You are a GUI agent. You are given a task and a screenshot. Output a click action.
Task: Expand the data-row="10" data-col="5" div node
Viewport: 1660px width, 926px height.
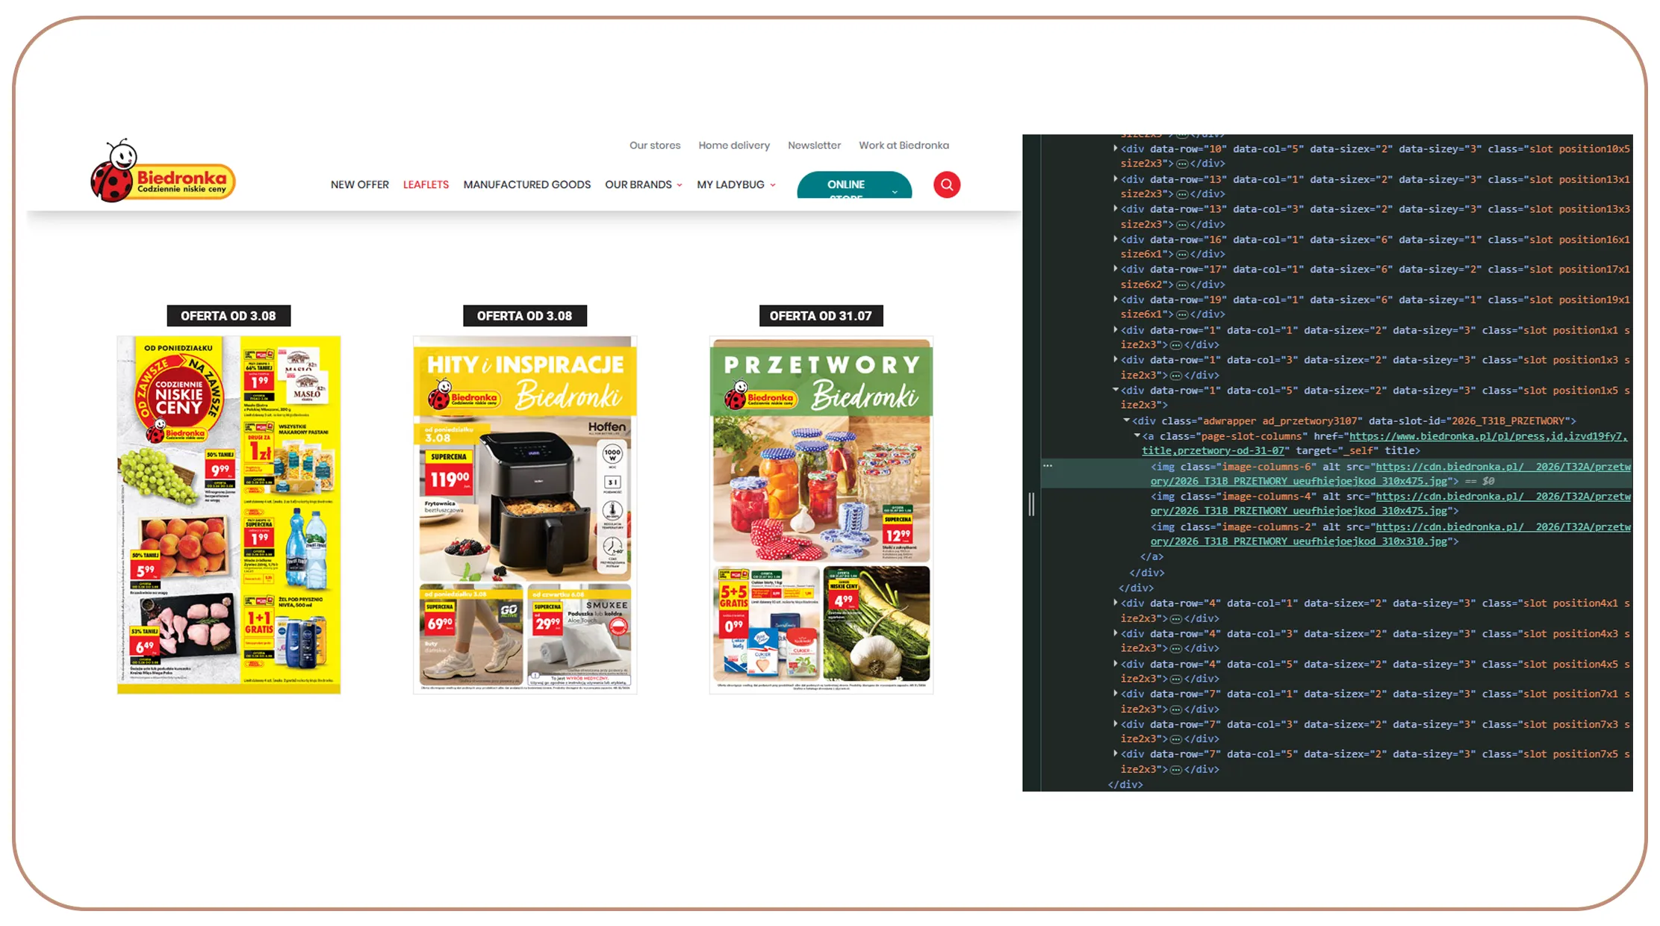point(1116,149)
